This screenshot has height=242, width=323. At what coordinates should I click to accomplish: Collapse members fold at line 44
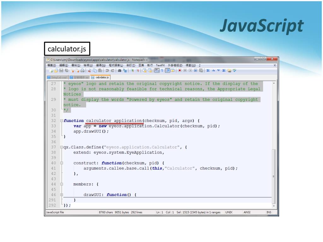62,184
